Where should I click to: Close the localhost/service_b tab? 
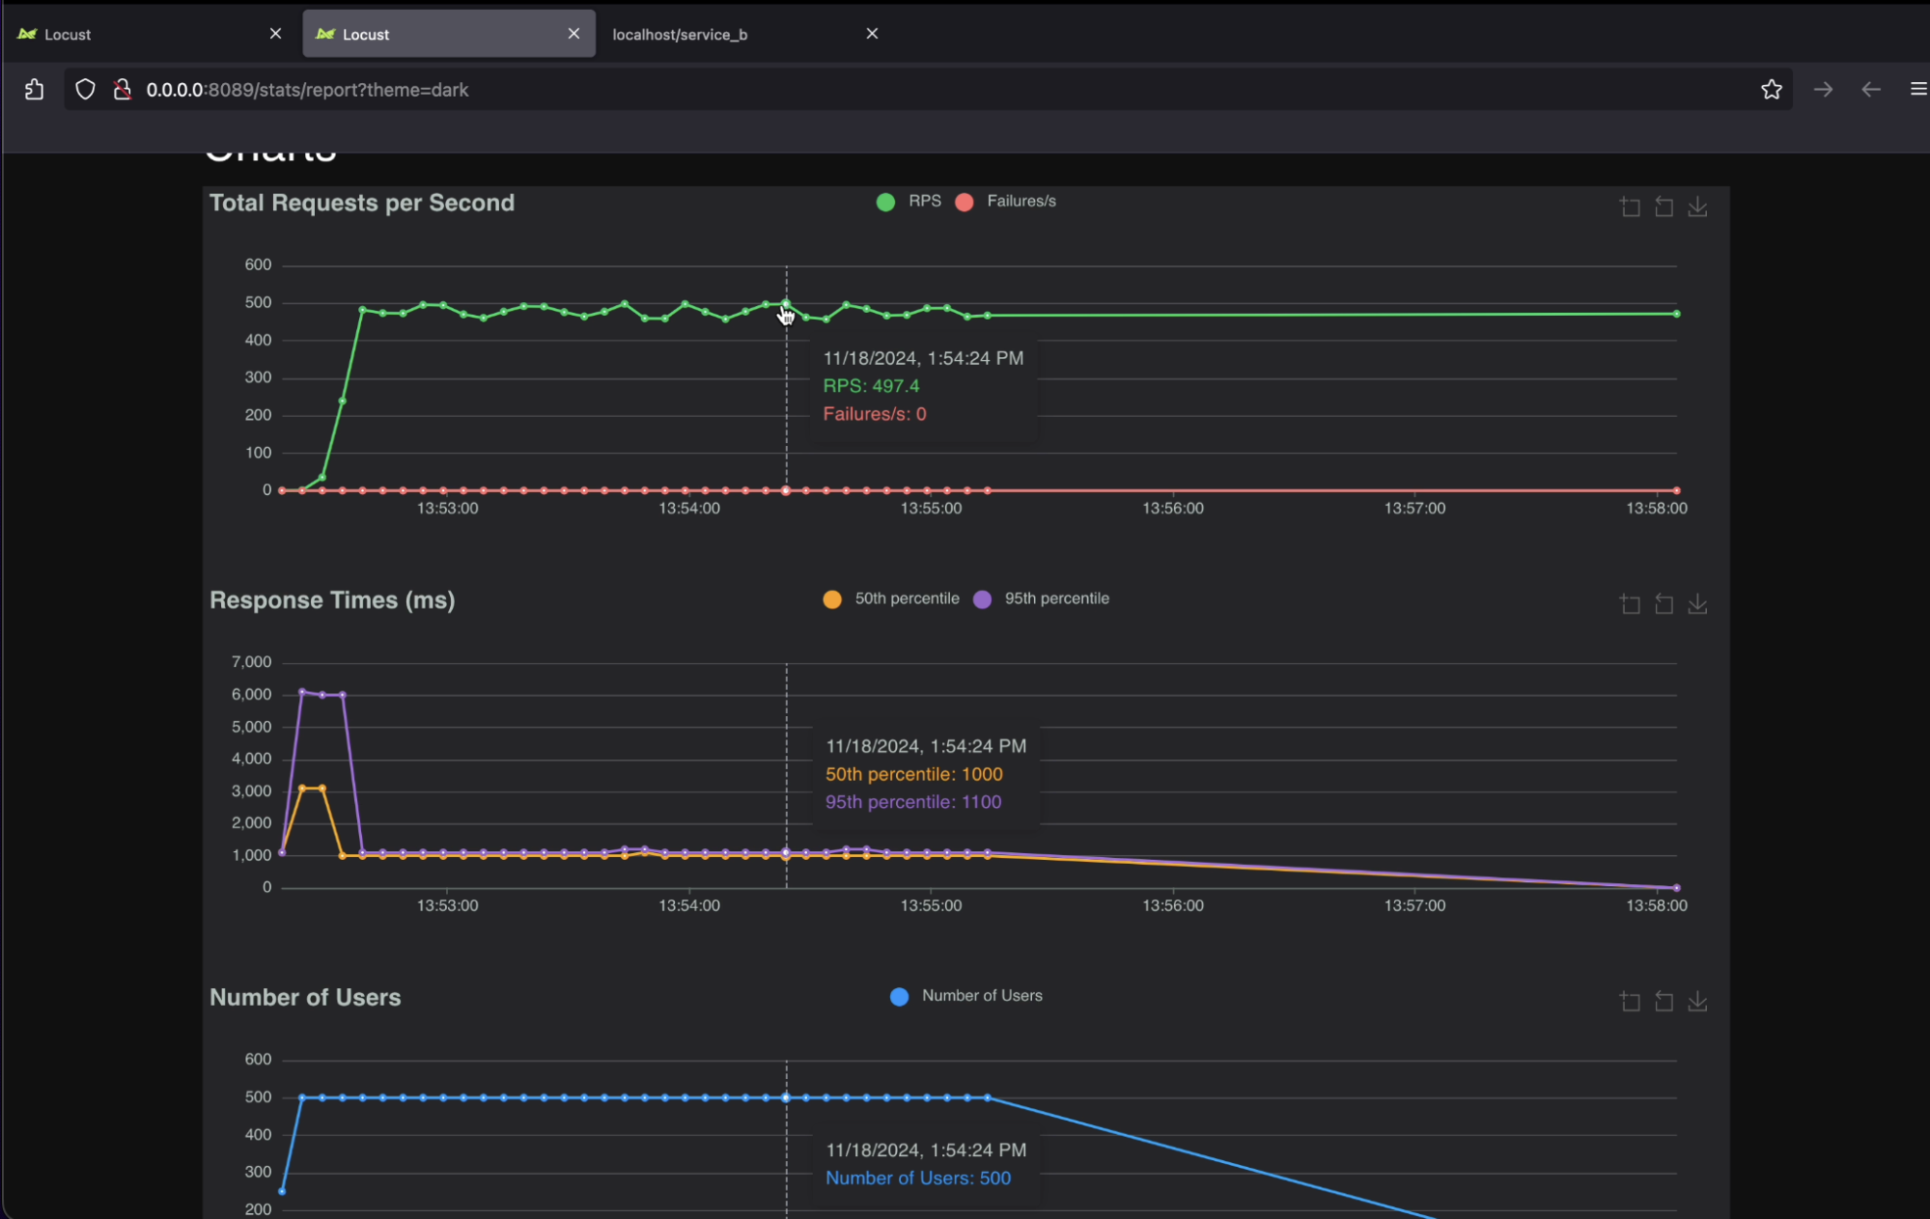click(x=872, y=34)
